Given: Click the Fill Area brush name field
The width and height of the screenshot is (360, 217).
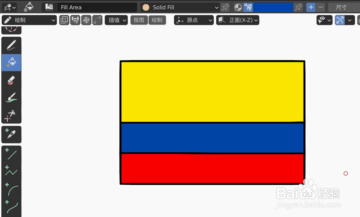Looking at the screenshot, I should [x=97, y=7].
